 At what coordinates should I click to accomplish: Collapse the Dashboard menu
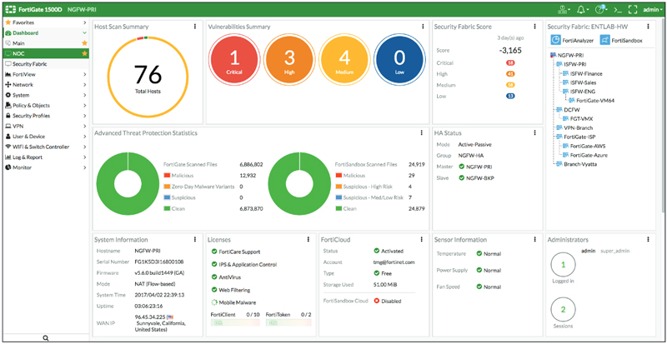point(46,32)
